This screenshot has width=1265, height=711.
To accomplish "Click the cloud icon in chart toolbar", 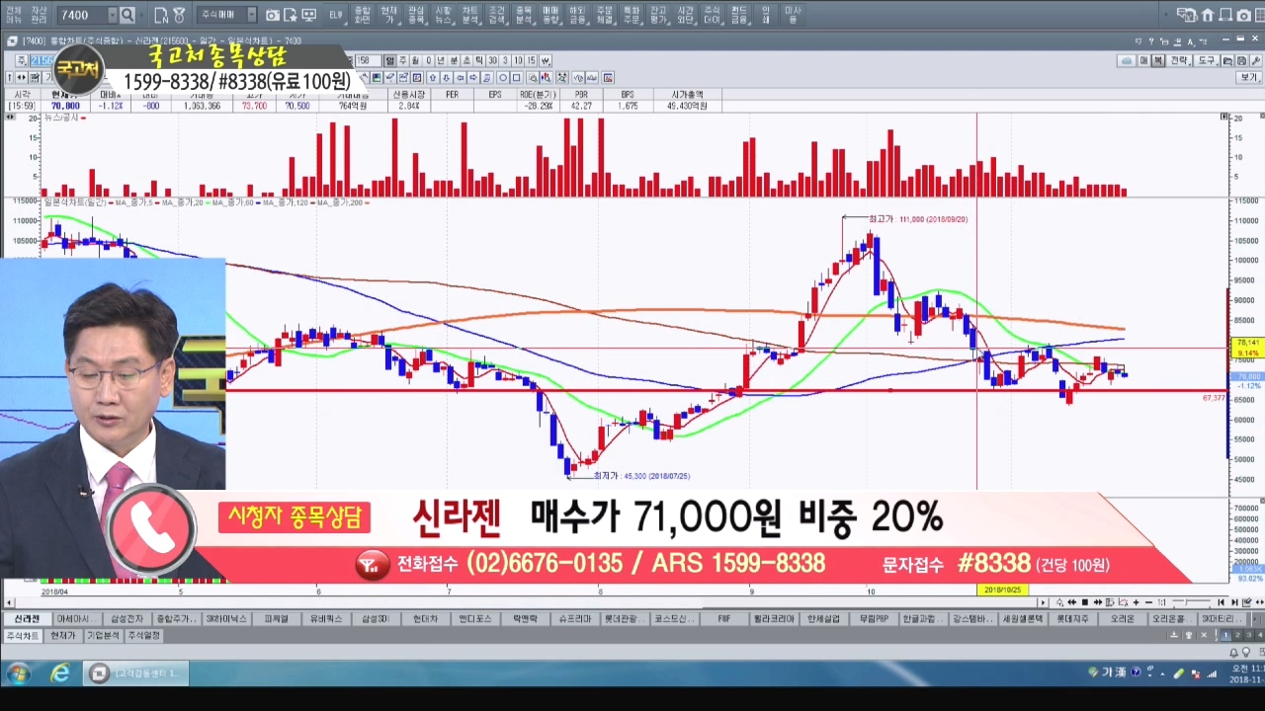I will tap(1126, 60).
